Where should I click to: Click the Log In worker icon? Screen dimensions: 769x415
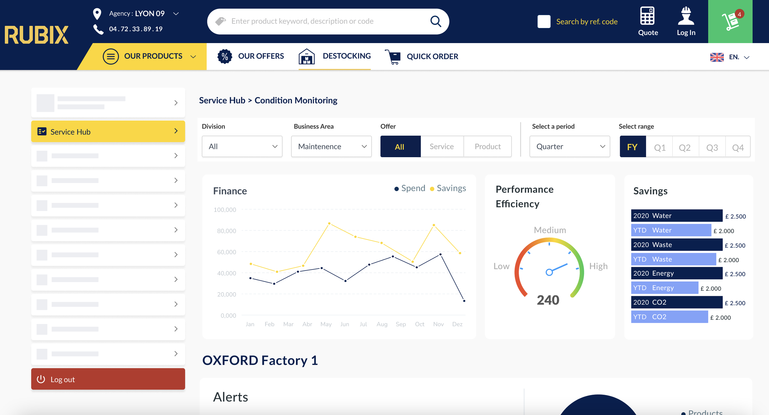686,16
